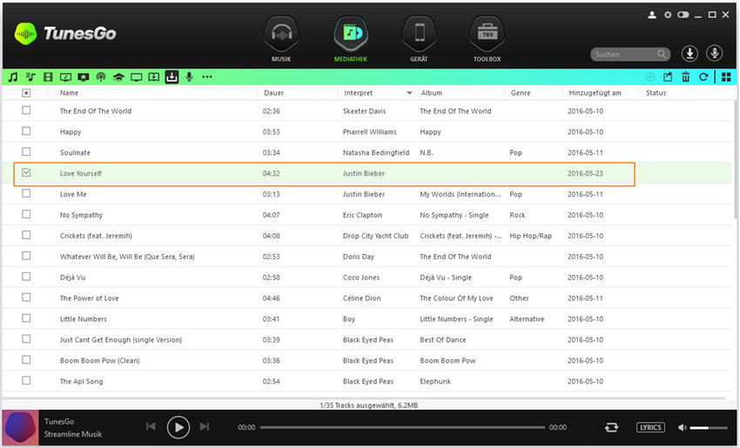Click the LYRICS button
This screenshot has width=740, height=448.
click(650, 427)
